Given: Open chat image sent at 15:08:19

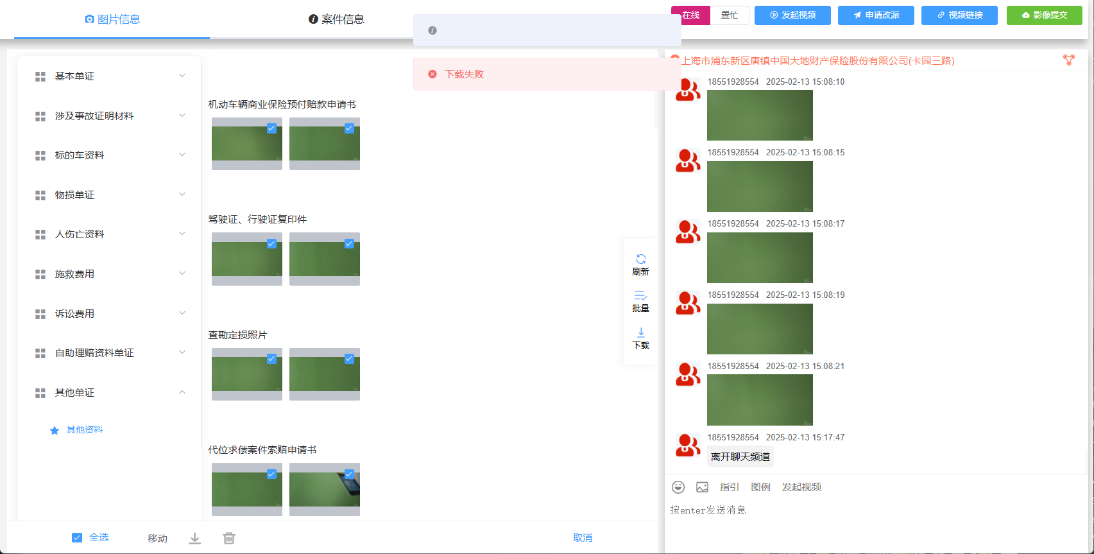Looking at the screenshot, I should click(760, 329).
